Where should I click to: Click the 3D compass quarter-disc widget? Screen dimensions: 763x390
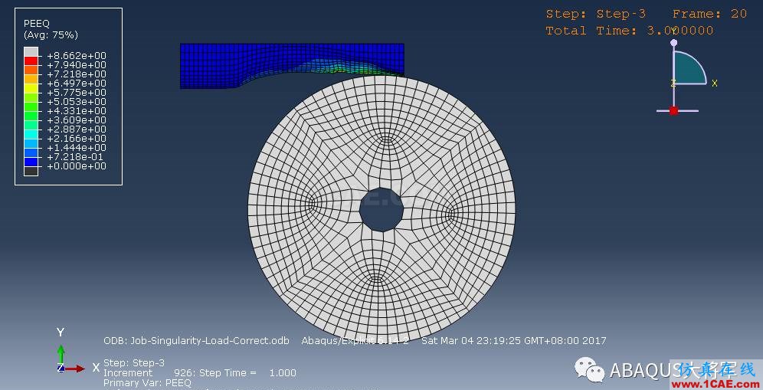[x=689, y=67]
